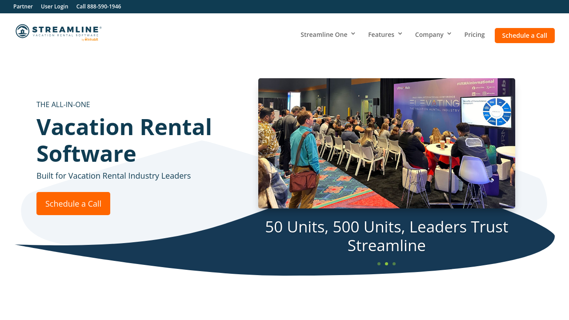Expand the chevron next to Streamline One
The width and height of the screenshot is (569, 320).
click(353, 34)
